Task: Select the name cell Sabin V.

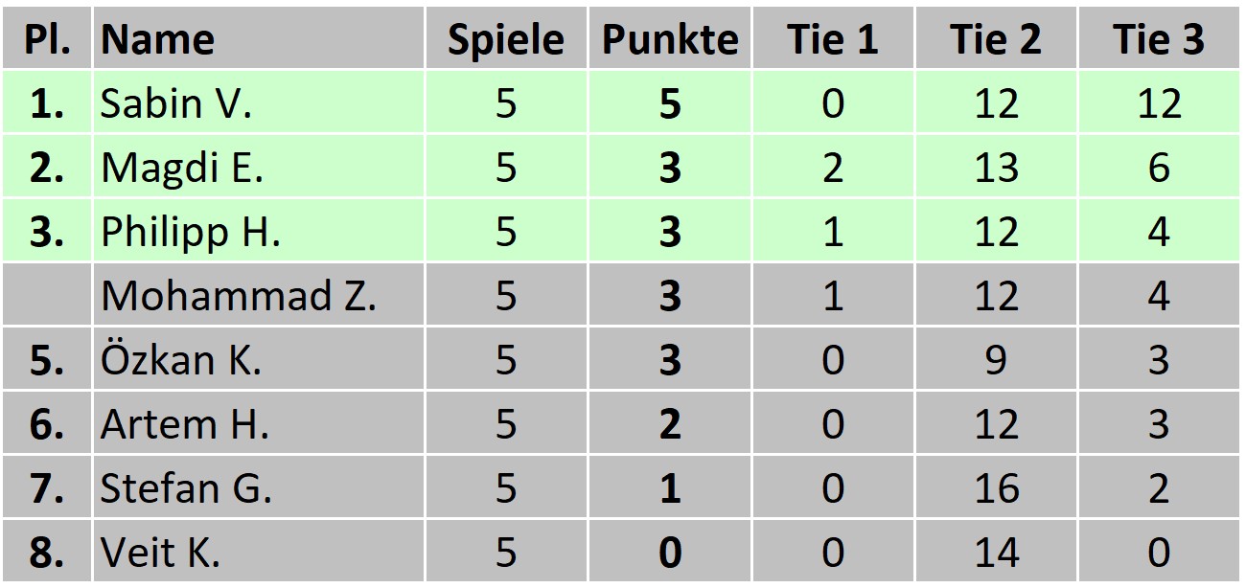Action: coord(176,103)
